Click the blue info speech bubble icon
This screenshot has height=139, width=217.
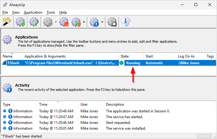[x=126, y=22]
